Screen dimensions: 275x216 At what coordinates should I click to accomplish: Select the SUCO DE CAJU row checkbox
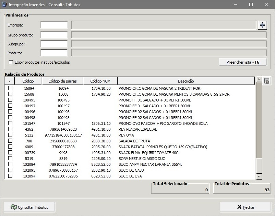10,170
